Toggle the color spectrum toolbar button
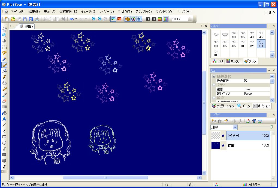278x188 pixels. pyautogui.click(x=166, y=19)
